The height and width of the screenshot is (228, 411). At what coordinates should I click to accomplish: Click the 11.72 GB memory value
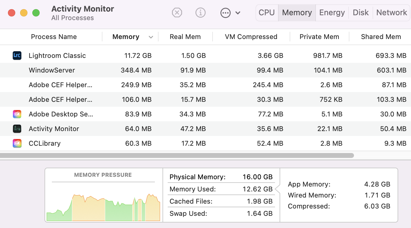tap(138, 55)
